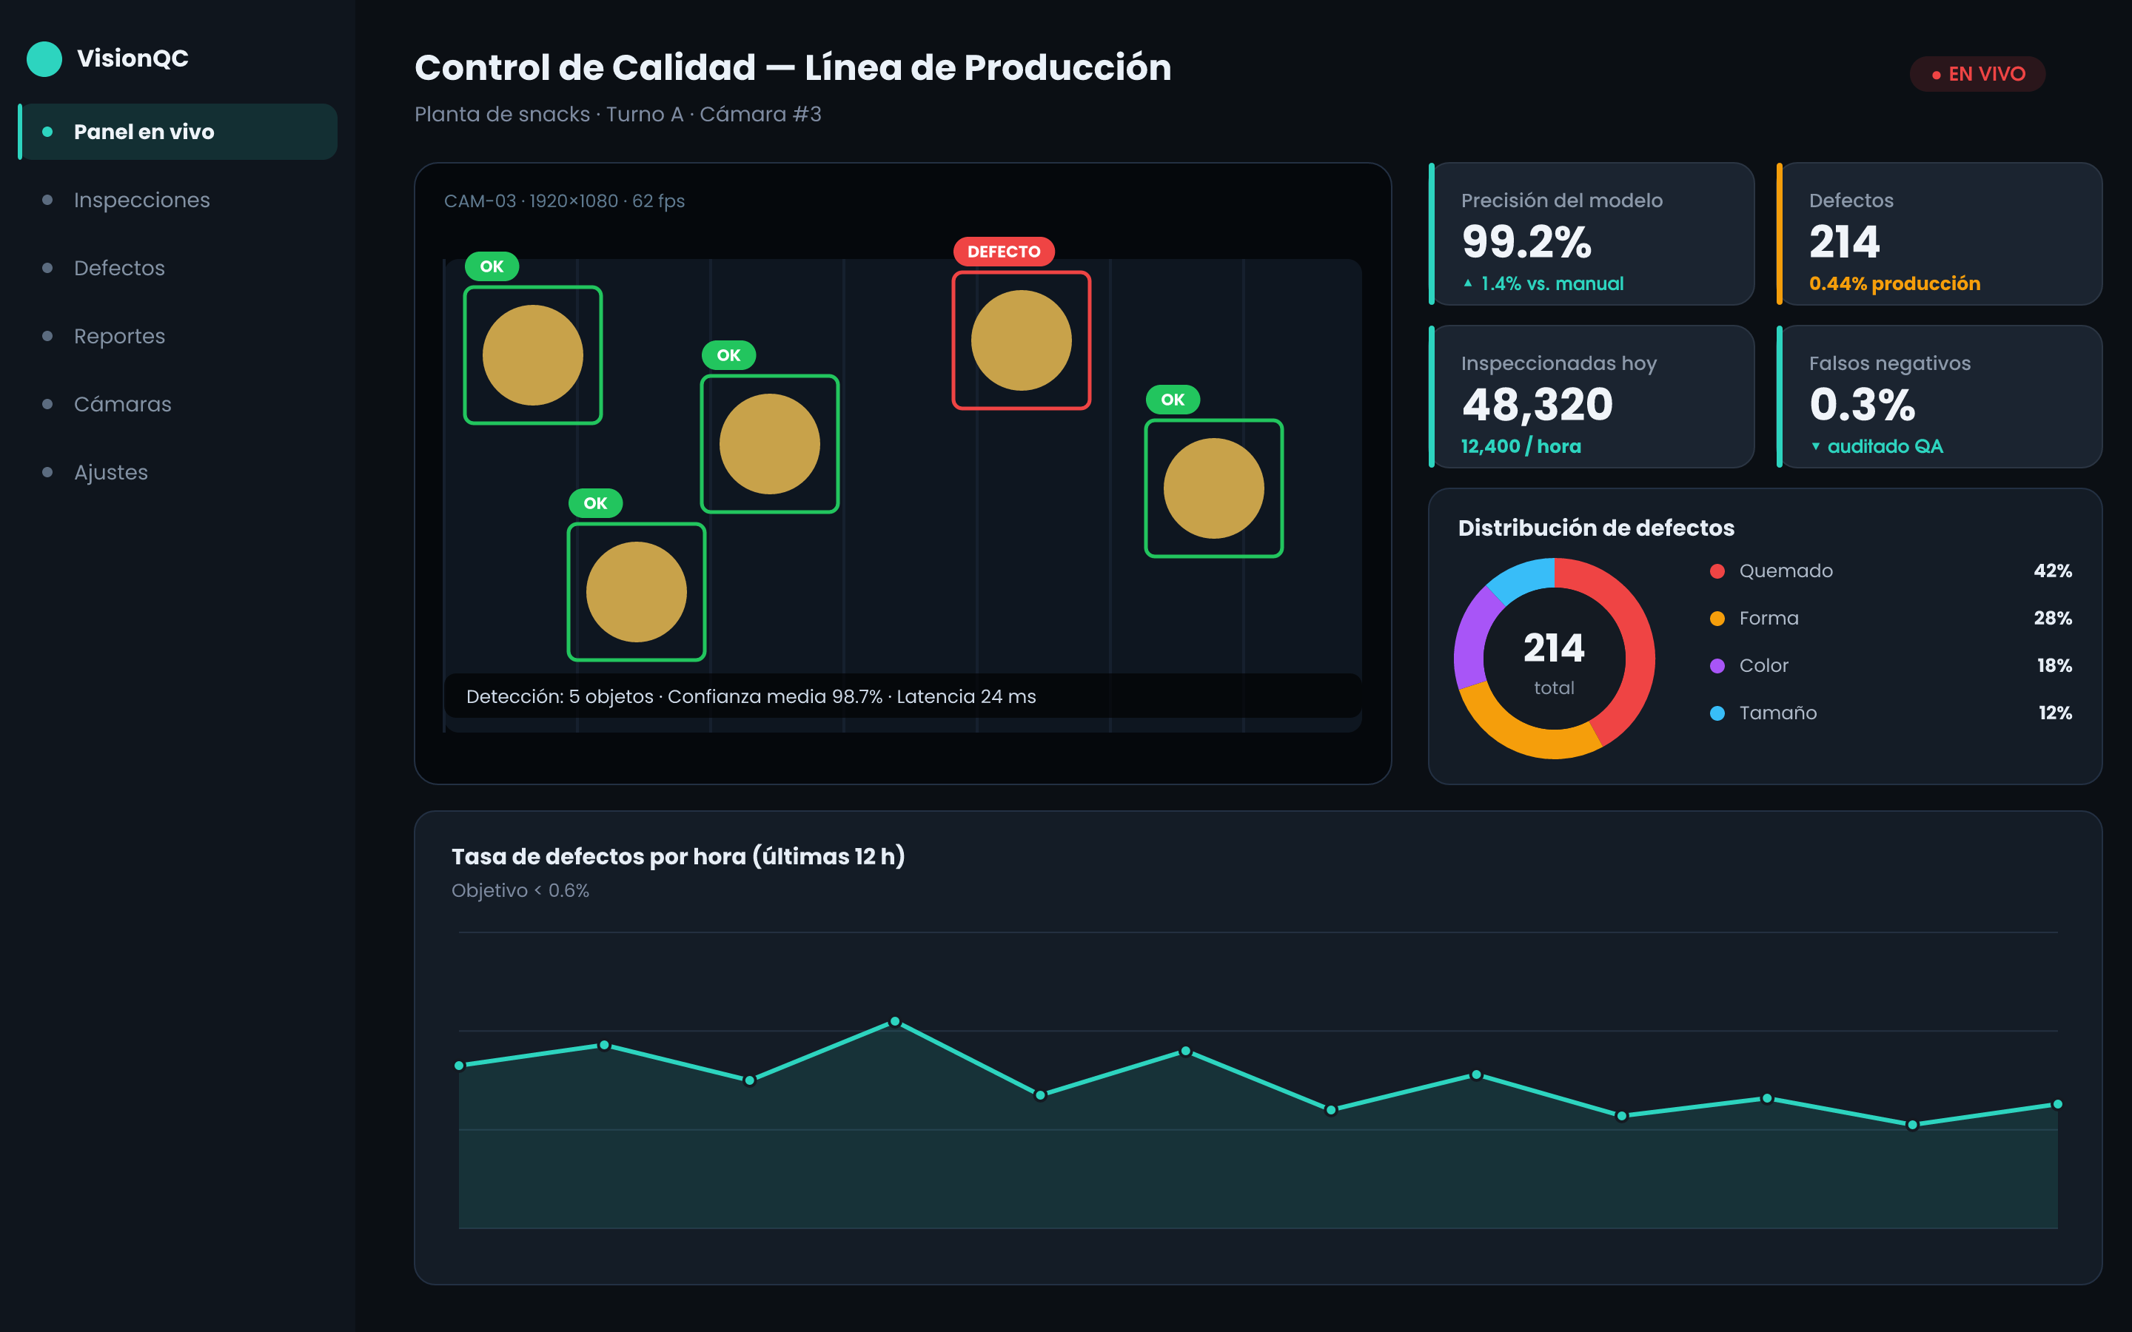The height and width of the screenshot is (1332, 2132).
Task: Click the Distribución de defectos heading
Action: tap(1595, 528)
